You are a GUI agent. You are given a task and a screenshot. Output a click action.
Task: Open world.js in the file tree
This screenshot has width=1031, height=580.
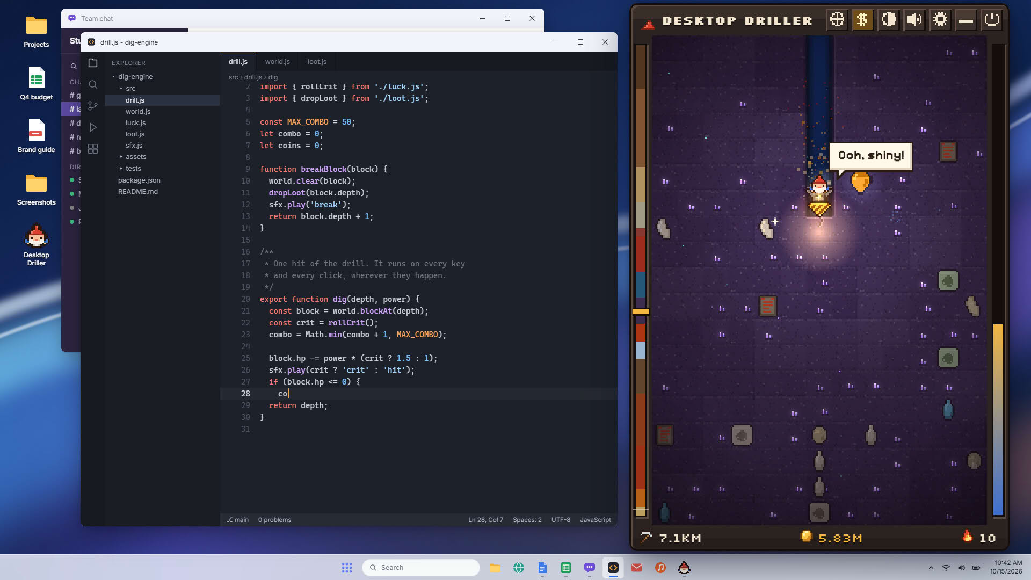(x=163, y=112)
